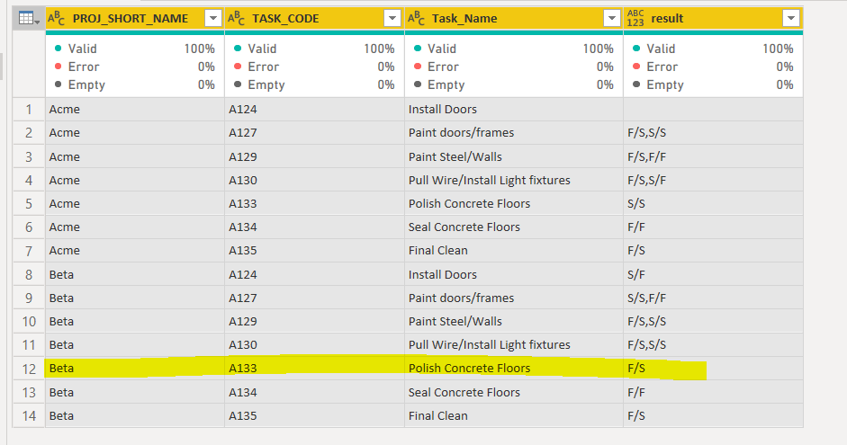Select row number 14
The image size is (847, 445).
pos(29,416)
